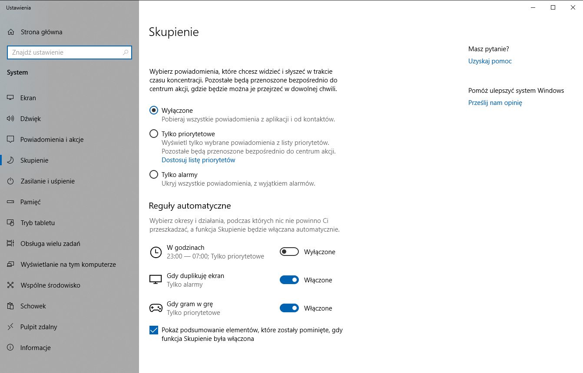Click the clock icon beside W godzinach
The height and width of the screenshot is (373, 583).
(x=156, y=252)
